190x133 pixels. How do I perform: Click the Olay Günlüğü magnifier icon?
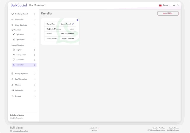[x=12, y=25]
